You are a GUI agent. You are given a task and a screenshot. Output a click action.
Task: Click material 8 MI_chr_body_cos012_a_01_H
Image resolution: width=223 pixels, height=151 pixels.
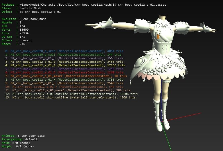coord(64,80)
